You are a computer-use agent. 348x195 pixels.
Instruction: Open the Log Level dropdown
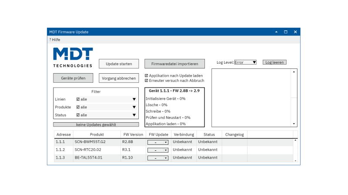tap(245, 62)
